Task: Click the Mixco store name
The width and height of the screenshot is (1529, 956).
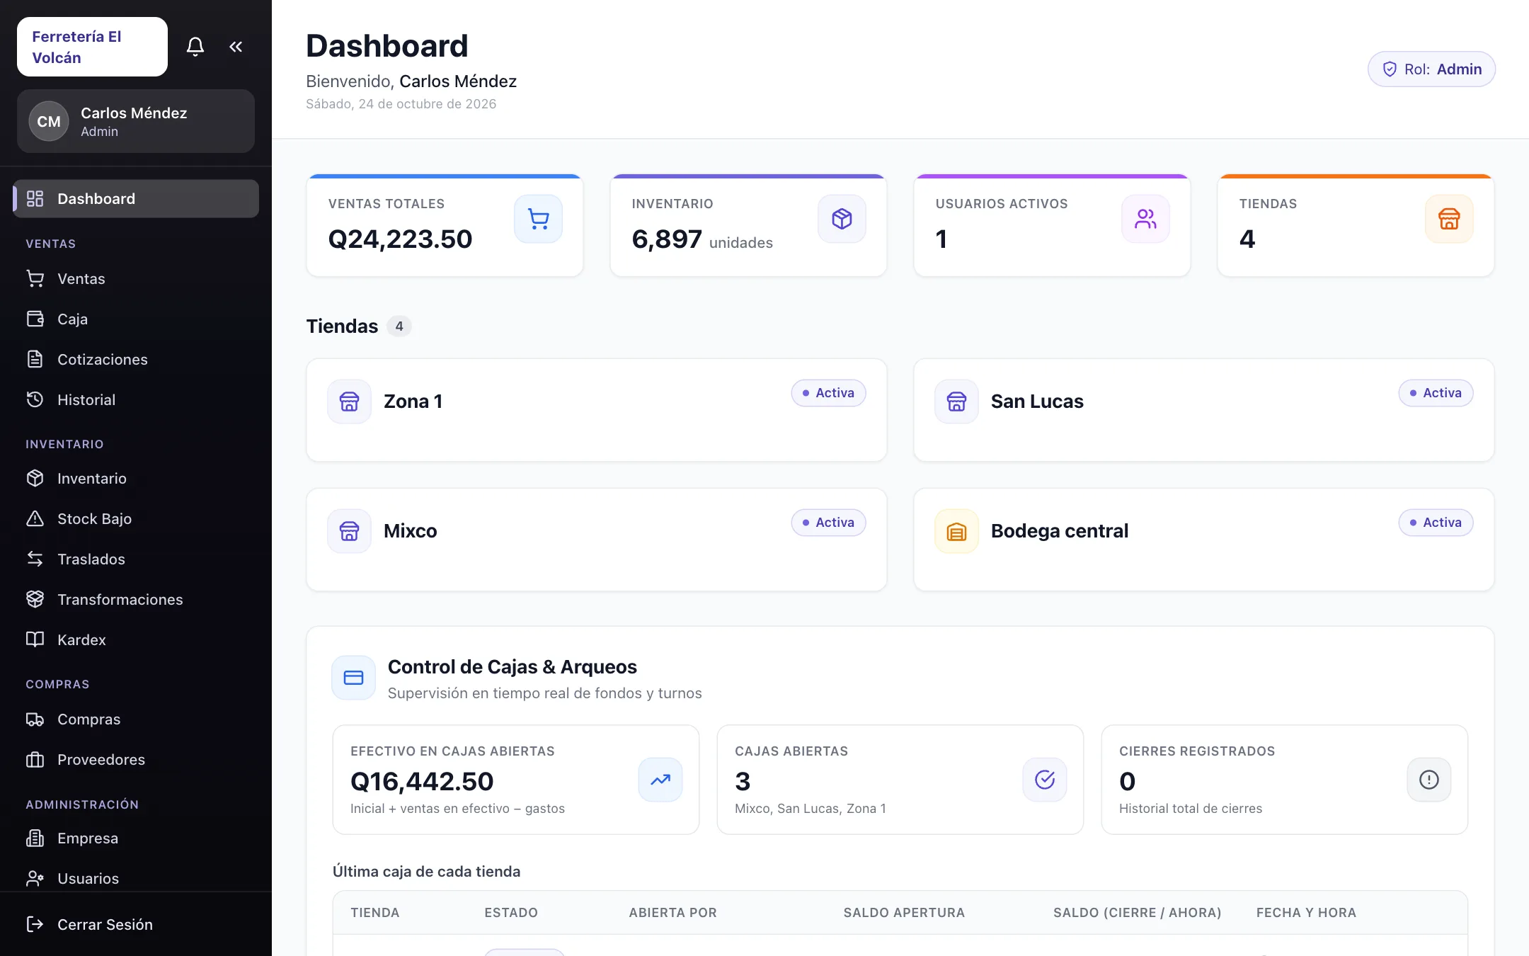Action: (411, 531)
